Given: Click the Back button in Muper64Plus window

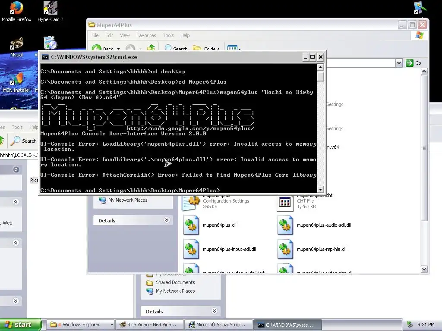Looking at the screenshot, I should (103, 48).
